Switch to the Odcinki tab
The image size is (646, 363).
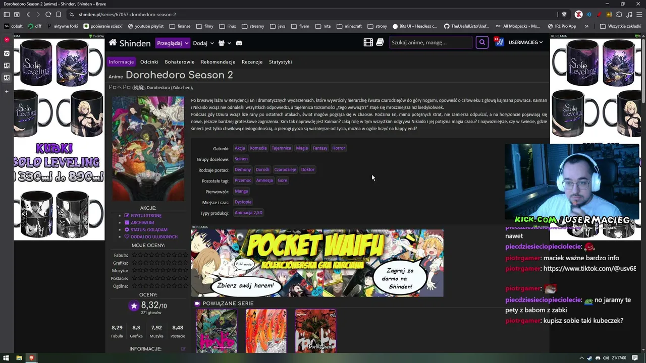(x=149, y=62)
